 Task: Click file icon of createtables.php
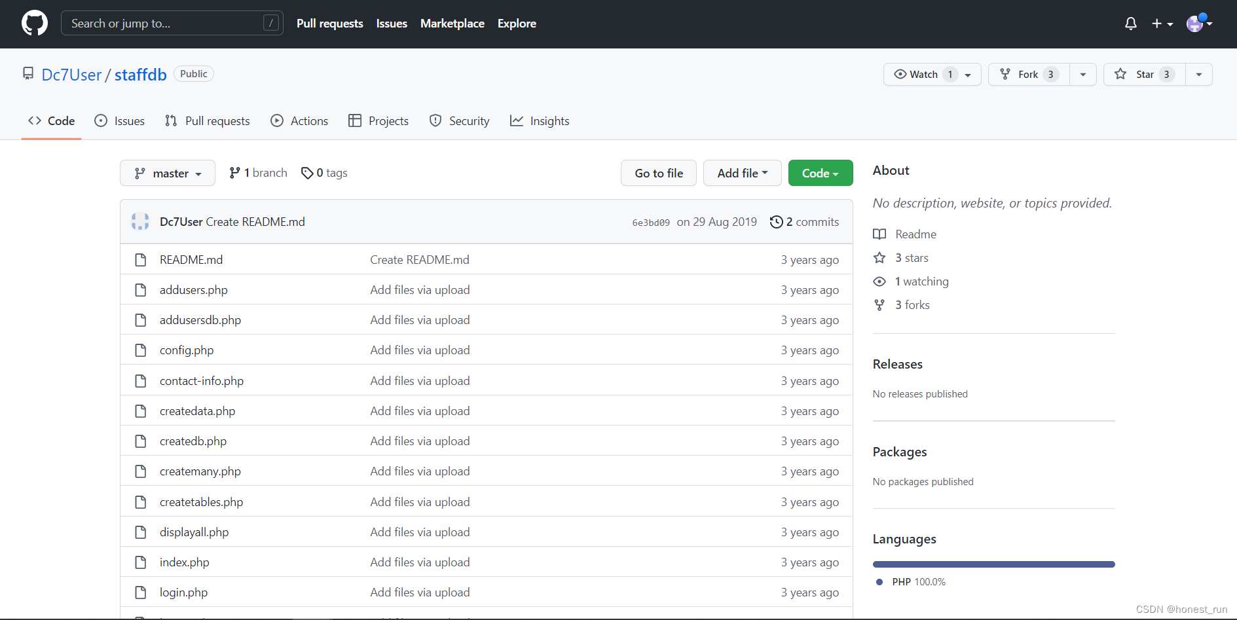point(140,502)
